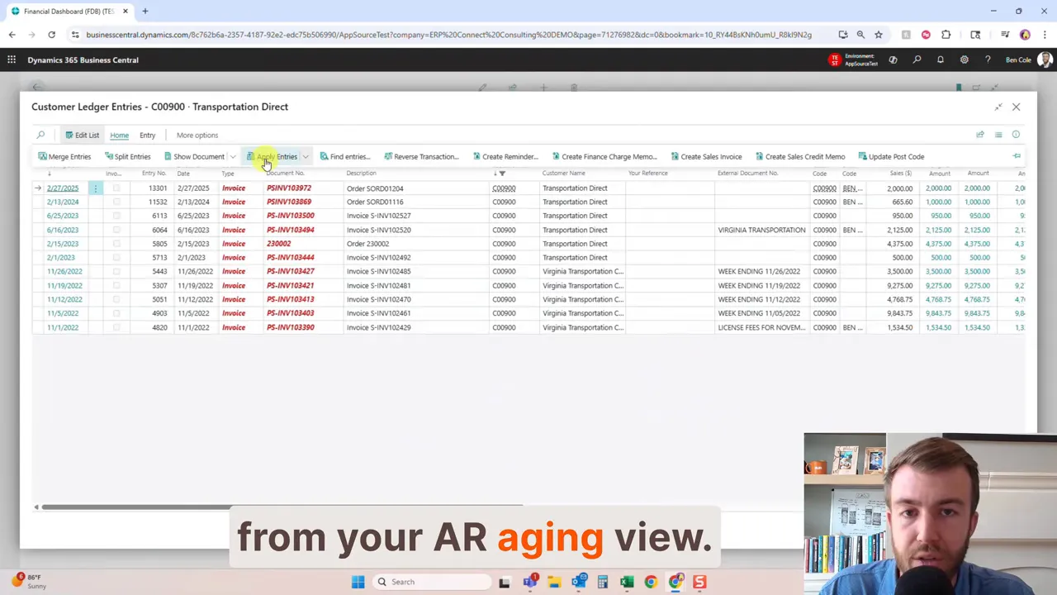
Task: Open the page details info icon
Action: tap(1016, 135)
